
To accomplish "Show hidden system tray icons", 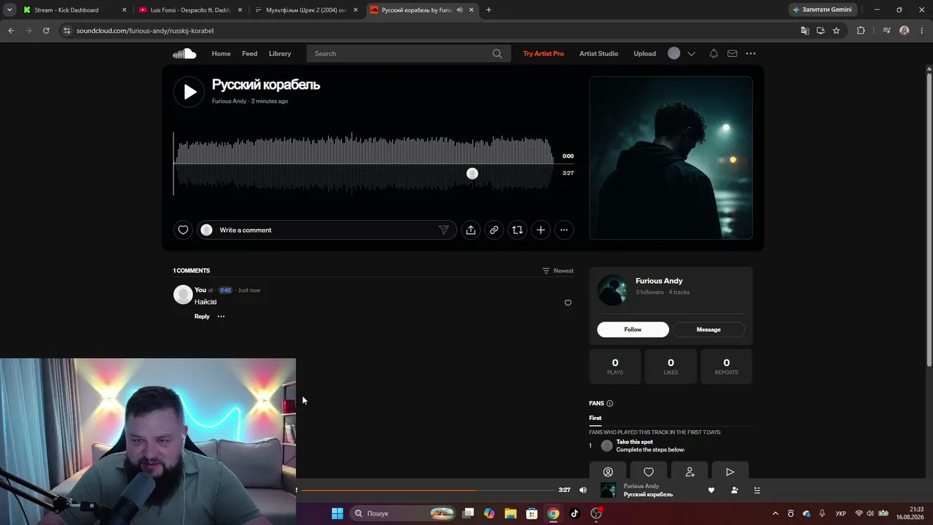I will pos(775,513).
